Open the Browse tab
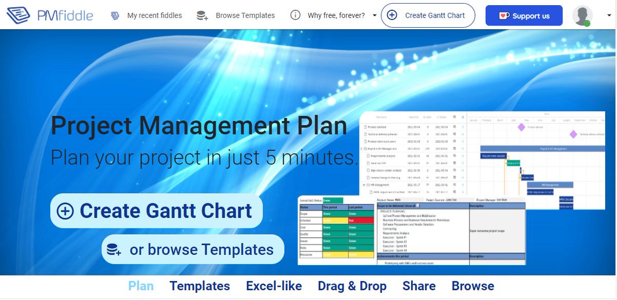 coord(473,286)
